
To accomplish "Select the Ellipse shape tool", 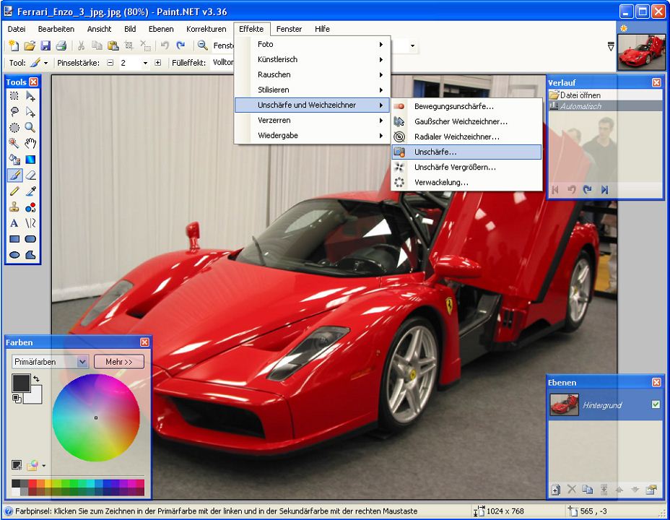I will 14,255.
